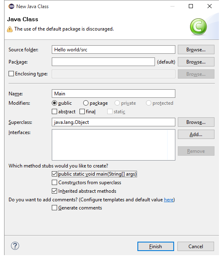
Task: Enable Generate comments checkbox
Action: pyautogui.click(x=54, y=208)
